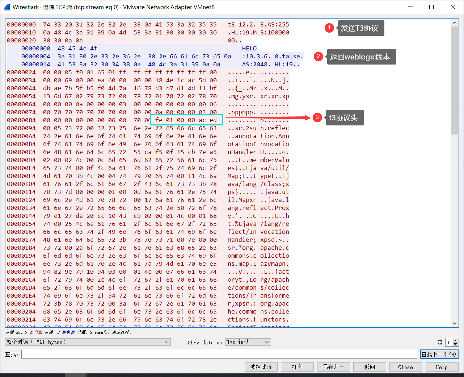The image size is (464, 377).
Task: Click the 打印 print button
Action: click(297, 367)
